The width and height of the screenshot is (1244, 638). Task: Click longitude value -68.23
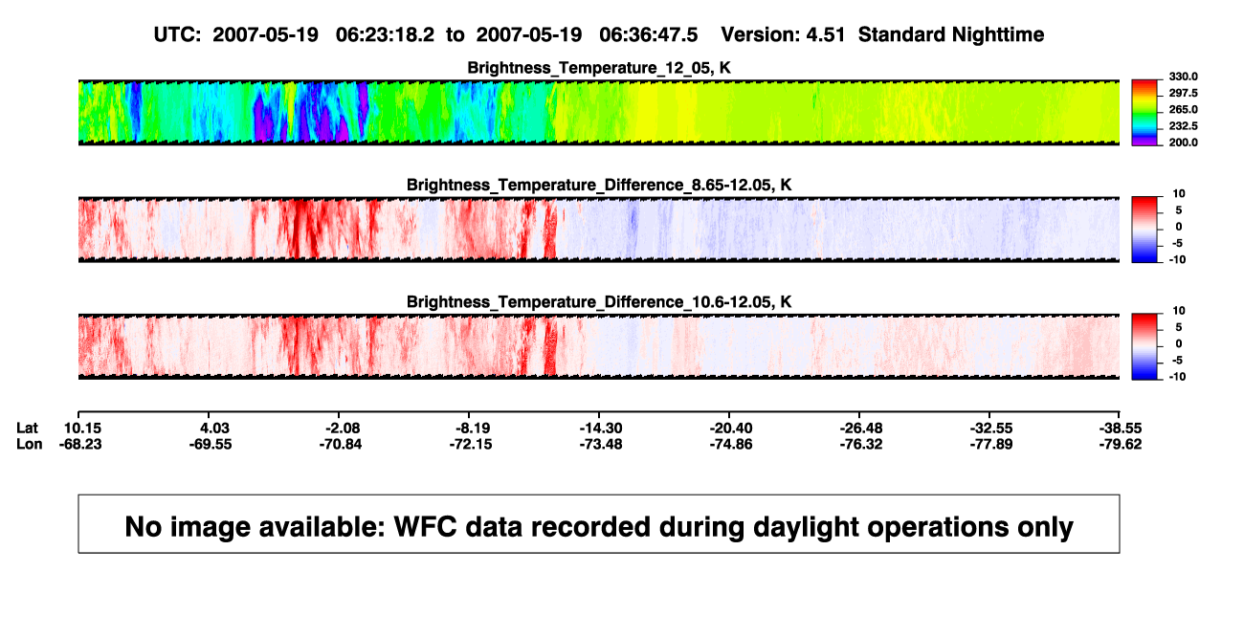(82, 445)
